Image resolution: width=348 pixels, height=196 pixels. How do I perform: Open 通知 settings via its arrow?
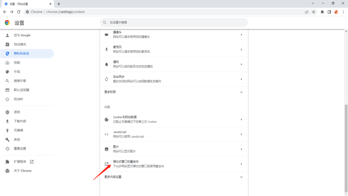(x=241, y=64)
